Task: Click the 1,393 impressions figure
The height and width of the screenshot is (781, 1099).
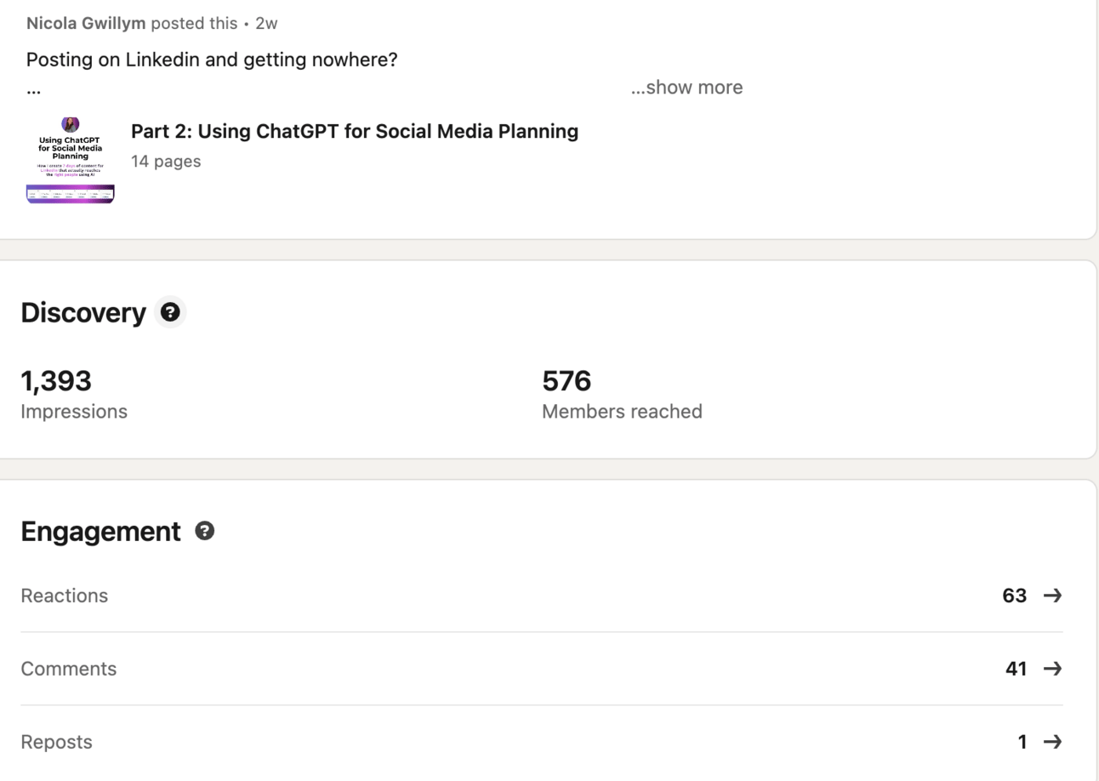Action: tap(56, 381)
